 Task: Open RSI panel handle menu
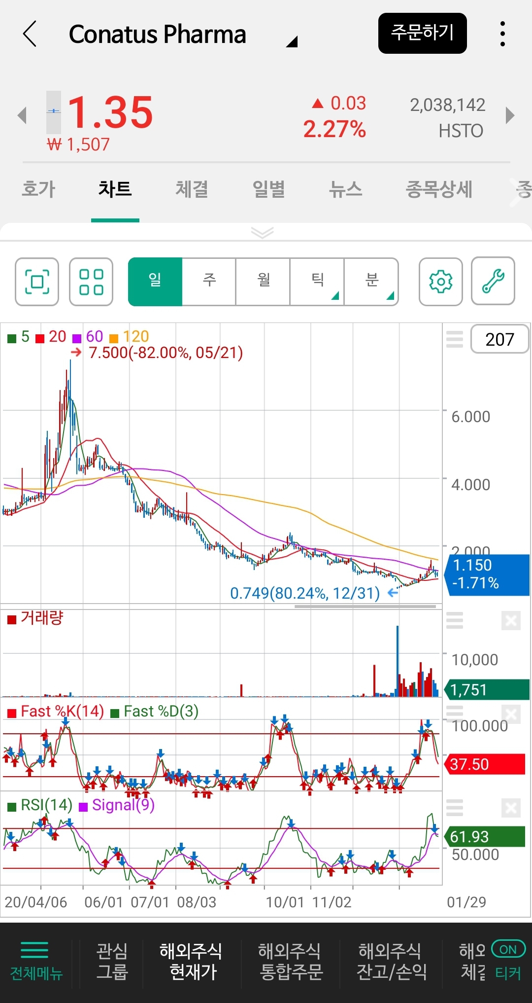(455, 808)
